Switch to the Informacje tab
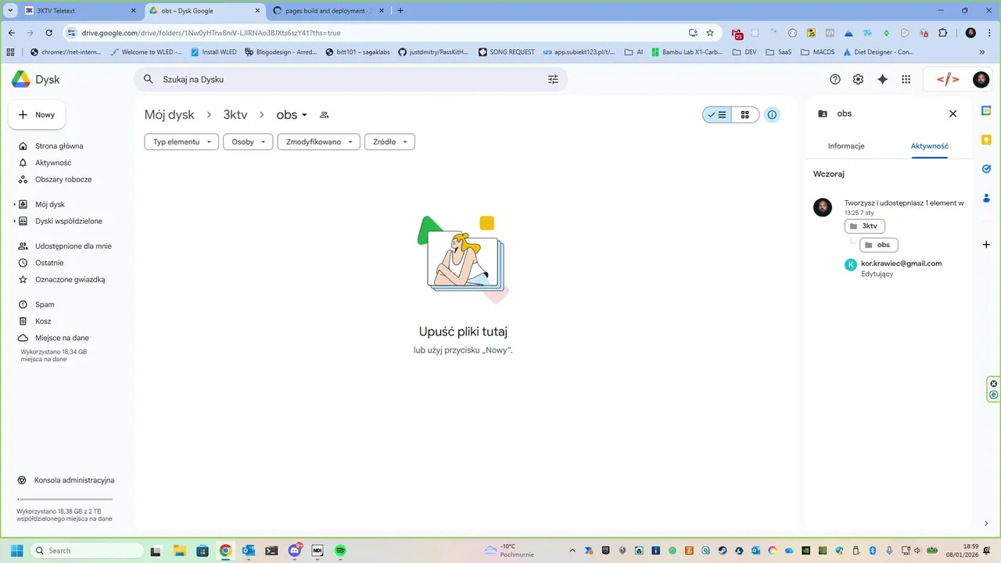This screenshot has width=1001, height=563. (x=846, y=146)
